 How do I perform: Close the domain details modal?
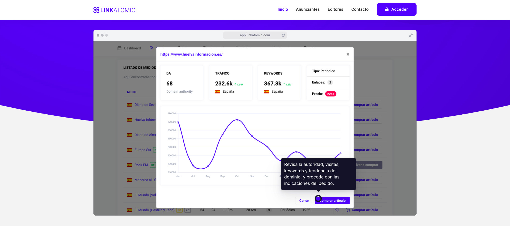click(348, 54)
